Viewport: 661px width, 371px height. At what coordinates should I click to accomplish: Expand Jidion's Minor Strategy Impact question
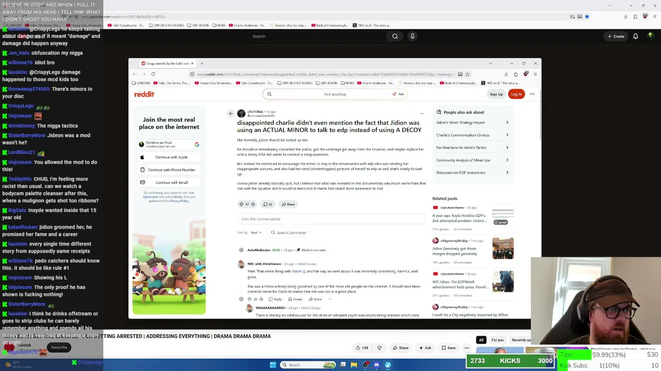tap(473, 123)
